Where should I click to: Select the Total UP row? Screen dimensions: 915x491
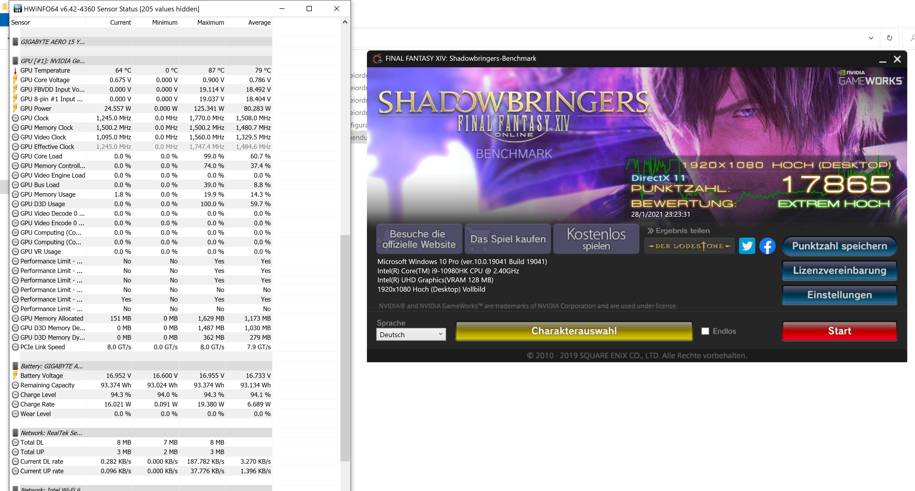pos(141,452)
